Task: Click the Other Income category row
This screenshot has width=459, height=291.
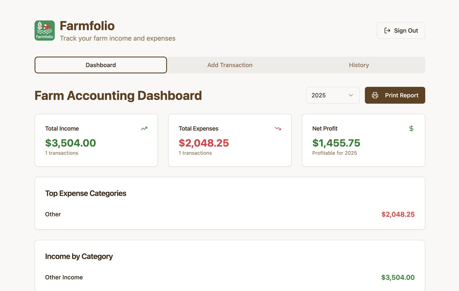Action: tap(230, 277)
